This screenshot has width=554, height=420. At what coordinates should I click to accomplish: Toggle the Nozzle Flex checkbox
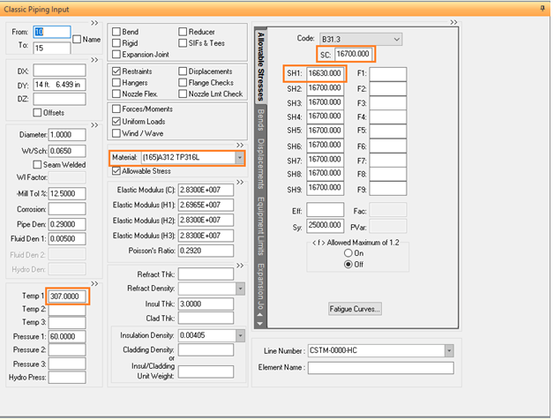click(116, 94)
